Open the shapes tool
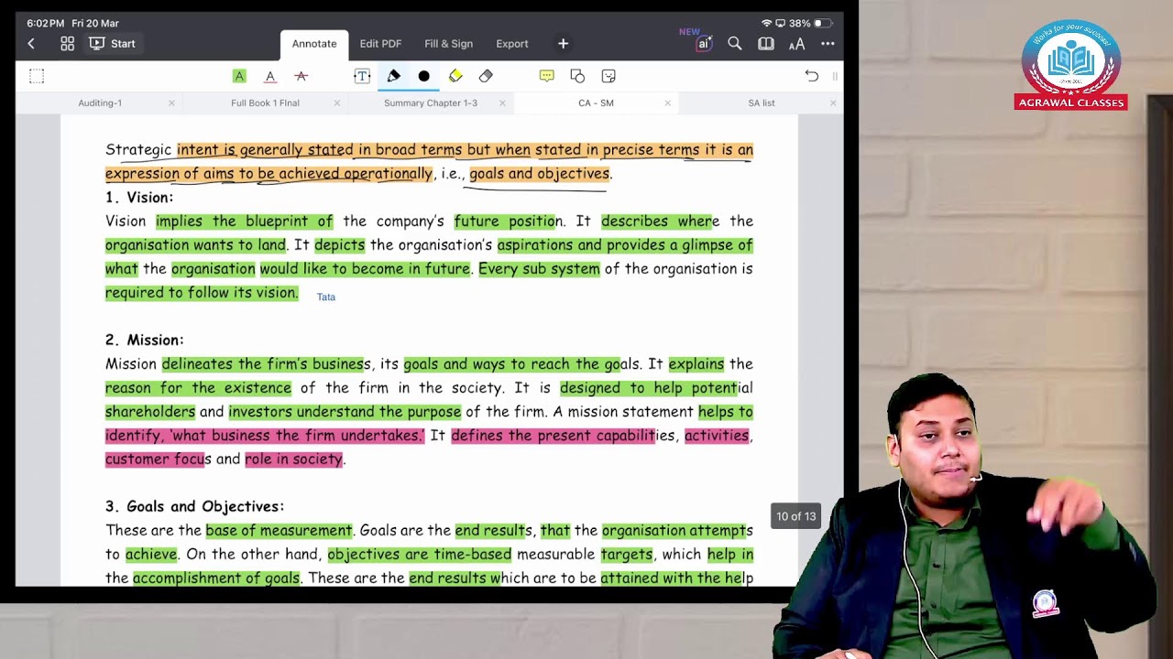Image resolution: width=1173 pixels, height=659 pixels. click(577, 76)
